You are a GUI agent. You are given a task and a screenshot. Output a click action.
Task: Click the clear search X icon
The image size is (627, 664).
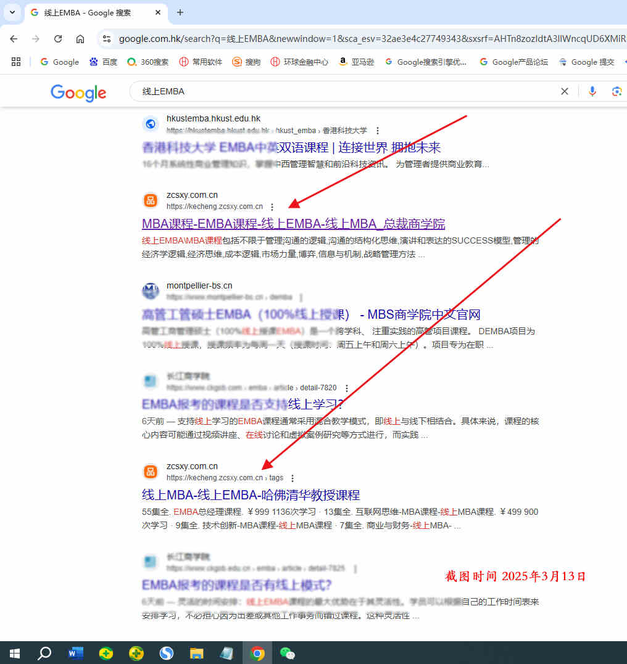pyautogui.click(x=564, y=91)
